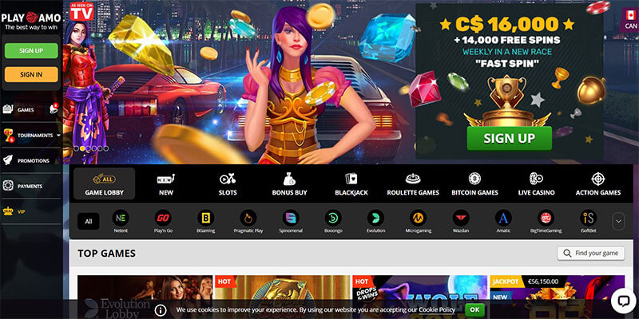Filter by Netent provider
The image size is (639, 319).
point(121,222)
